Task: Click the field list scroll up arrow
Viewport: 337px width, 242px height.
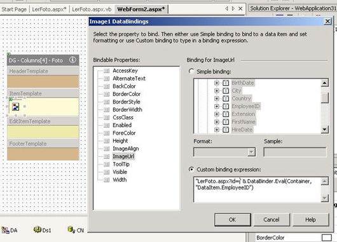Action: [x=325, y=83]
